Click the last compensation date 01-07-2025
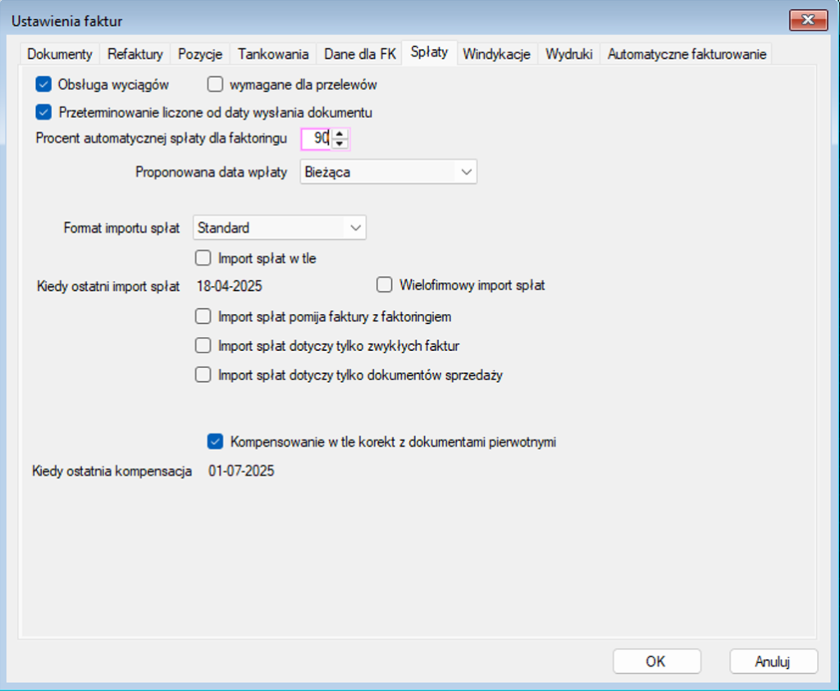 pyautogui.click(x=241, y=471)
